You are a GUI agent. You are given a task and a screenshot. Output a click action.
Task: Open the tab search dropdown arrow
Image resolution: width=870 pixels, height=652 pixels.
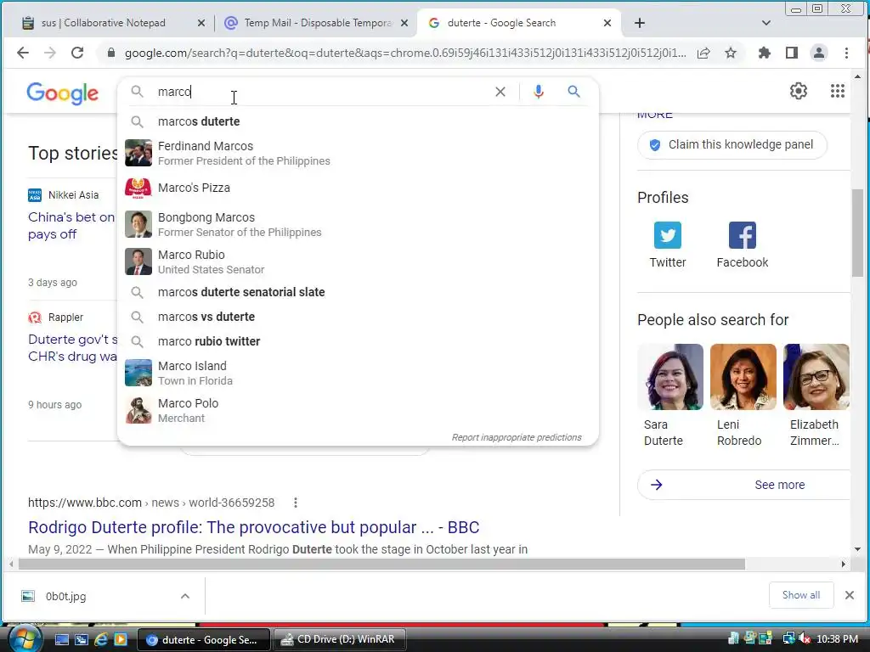[765, 23]
